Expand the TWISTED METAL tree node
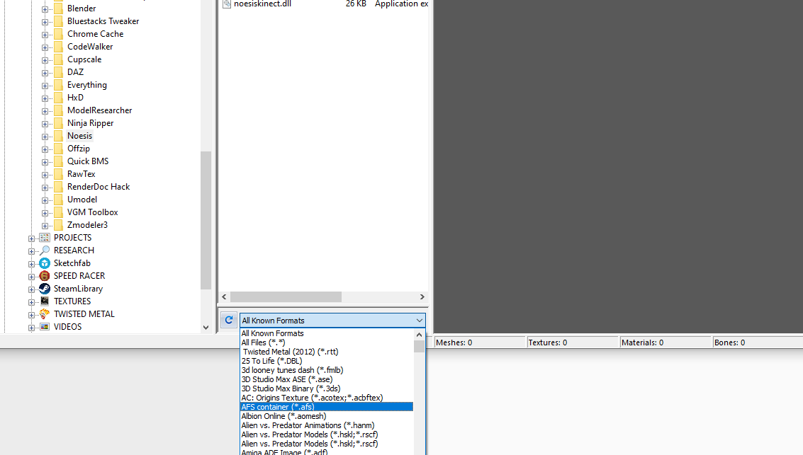This screenshot has height=455, width=803. coord(32,315)
